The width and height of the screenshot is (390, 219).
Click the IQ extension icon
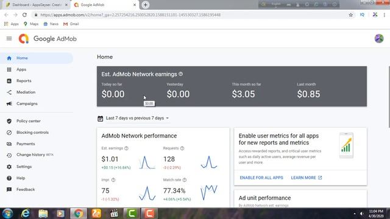pos(362,15)
